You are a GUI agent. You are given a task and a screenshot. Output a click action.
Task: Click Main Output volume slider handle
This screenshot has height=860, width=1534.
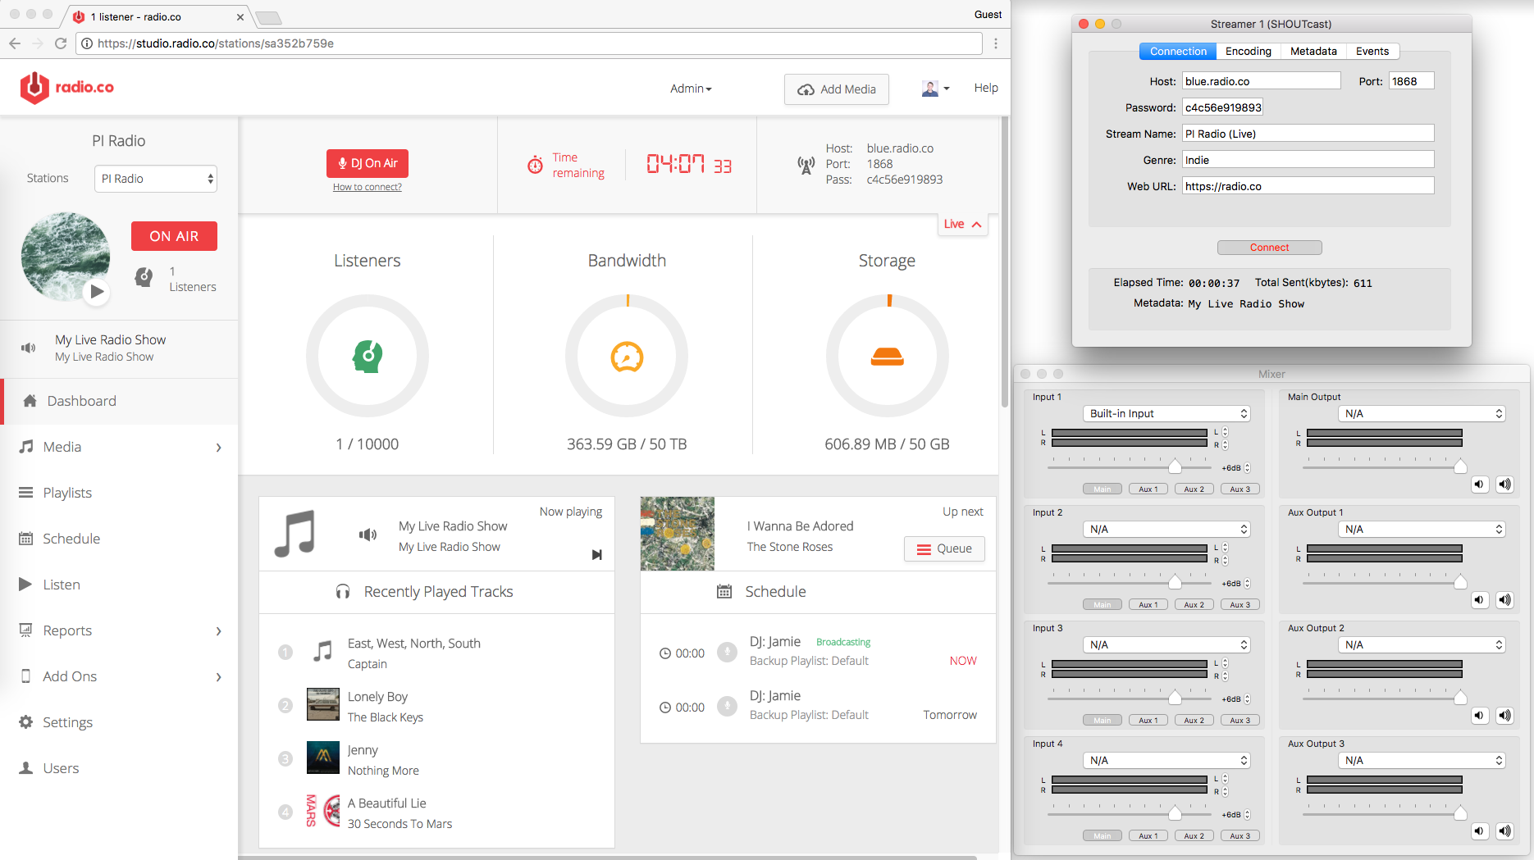pos(1460,466)
